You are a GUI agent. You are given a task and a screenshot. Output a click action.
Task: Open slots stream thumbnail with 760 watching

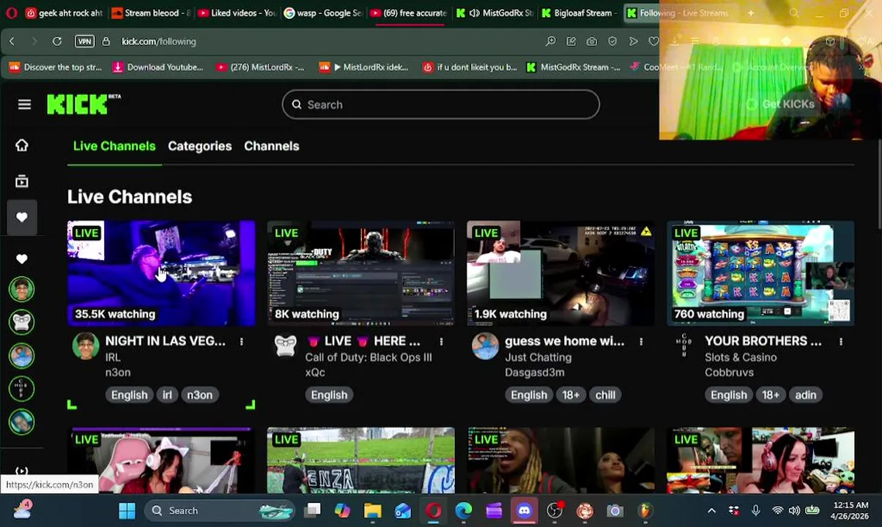(x=760, y=273)
